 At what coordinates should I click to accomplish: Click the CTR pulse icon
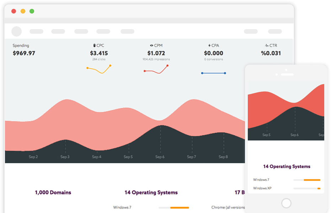tap(267, 45)
